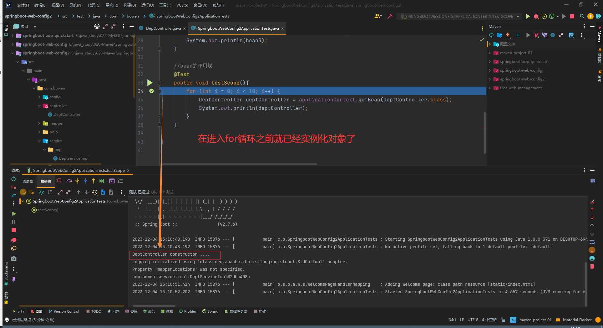This screenshot has height=328, width=603.
Task: Click Run to Cursor icon
Action: [x=102, y=181]
